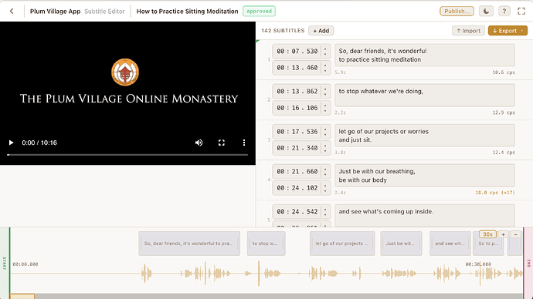The height and width of the screenshot is (299, 533).
Task: Edit subtitle text 'to stop whatever we're doing,'
Action: point(425,96)
